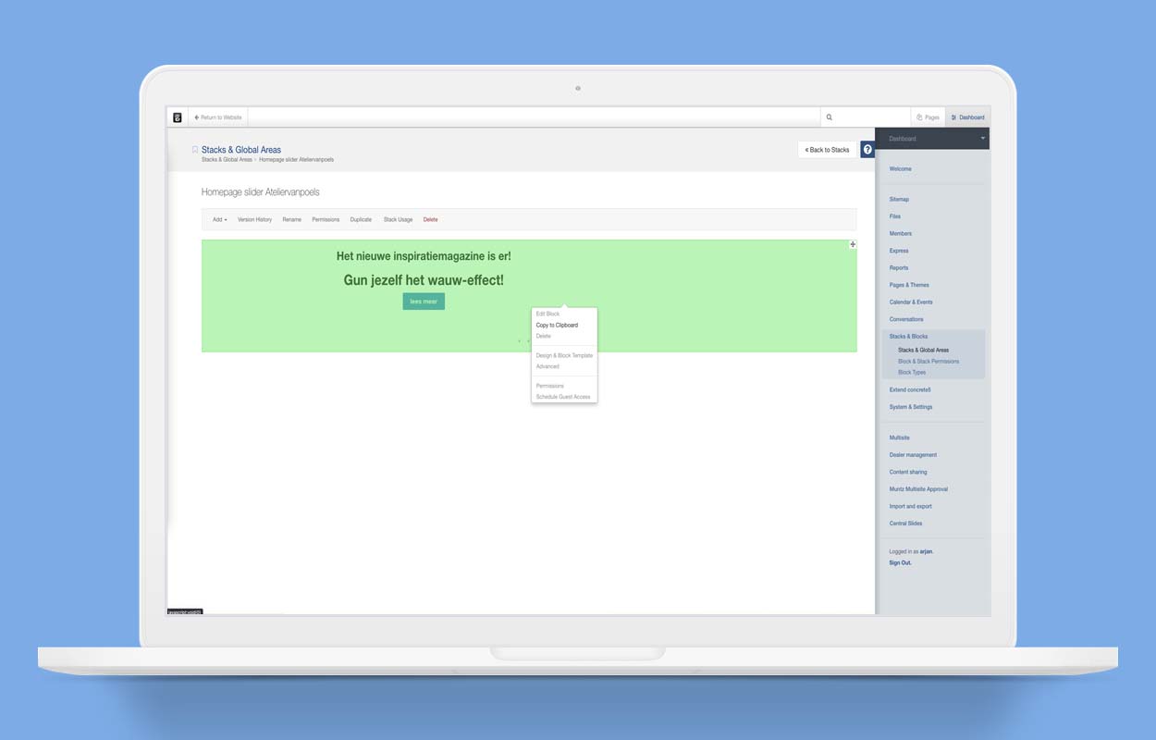Click the red Delete stack link
The height and width of the screenshot is (740, 1156).
click(x=430, y=220)
